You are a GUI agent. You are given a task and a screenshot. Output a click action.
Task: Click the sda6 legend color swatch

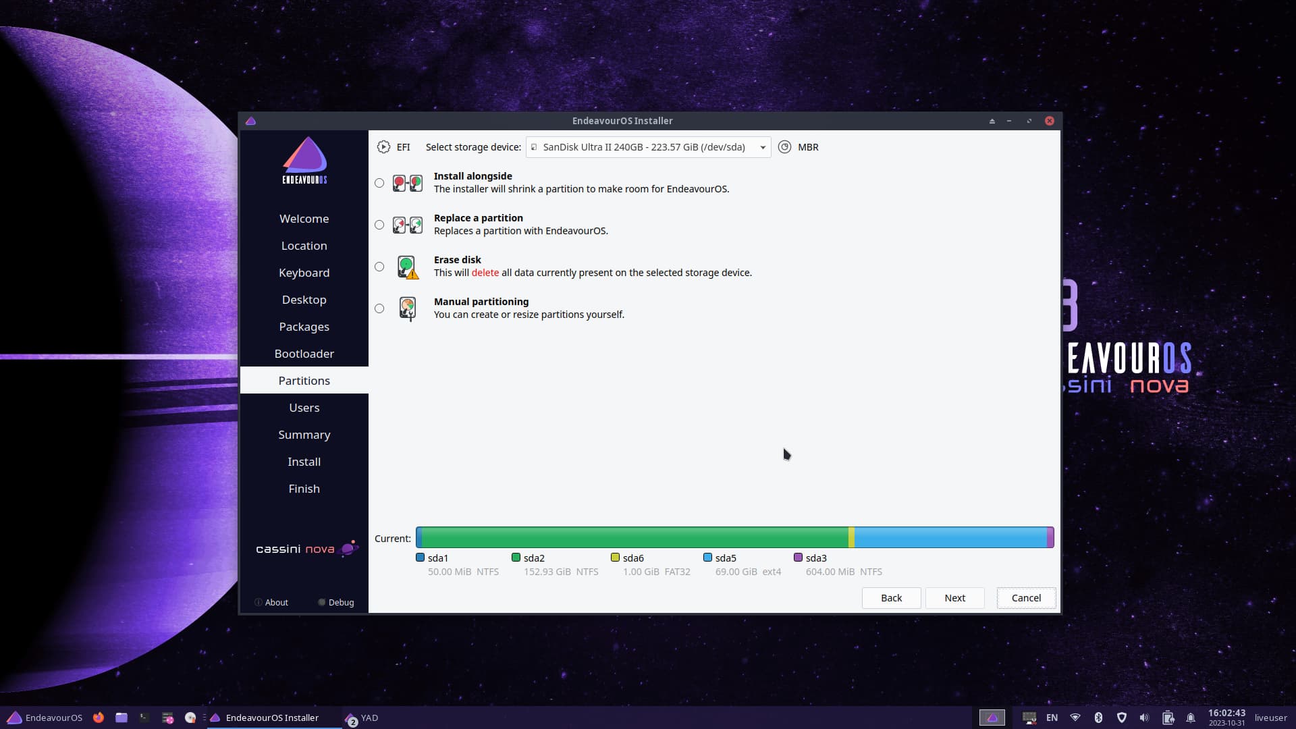coord(615,558)
